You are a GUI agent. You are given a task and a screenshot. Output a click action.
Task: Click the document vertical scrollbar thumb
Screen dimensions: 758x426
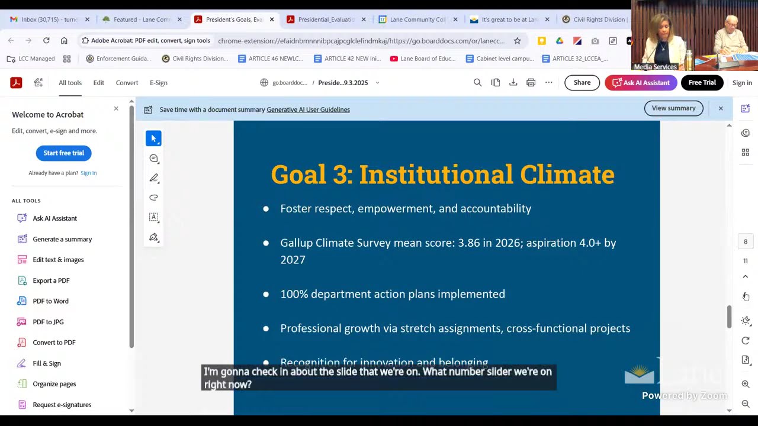(730, 316)
